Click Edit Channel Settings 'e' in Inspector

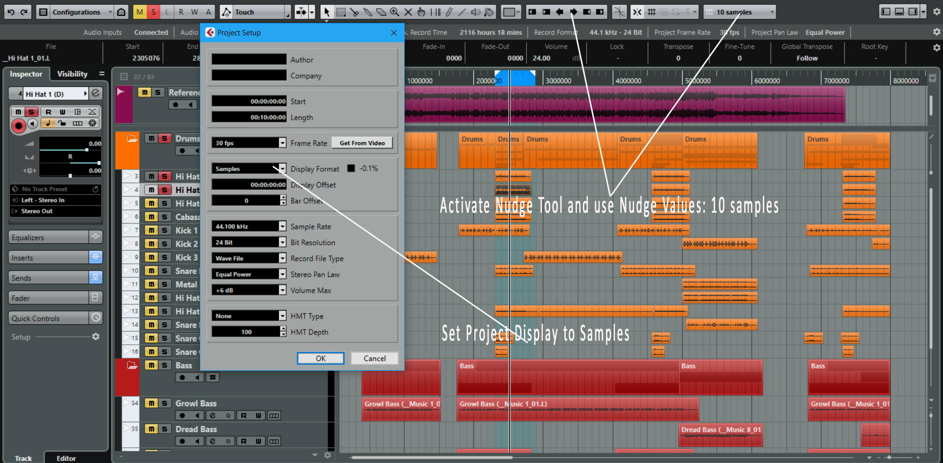pos(96,93)
